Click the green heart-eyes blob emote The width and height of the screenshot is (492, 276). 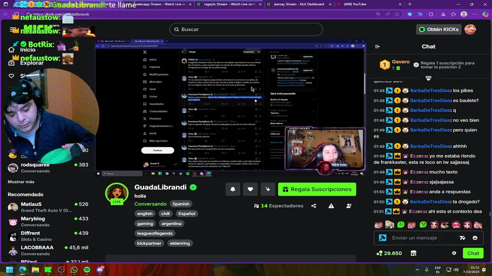pyautogui.click(x=423, y=225)
